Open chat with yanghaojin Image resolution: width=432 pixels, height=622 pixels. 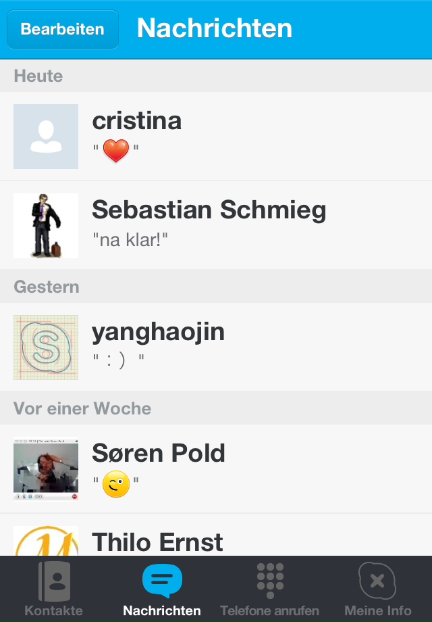(216, 347)
